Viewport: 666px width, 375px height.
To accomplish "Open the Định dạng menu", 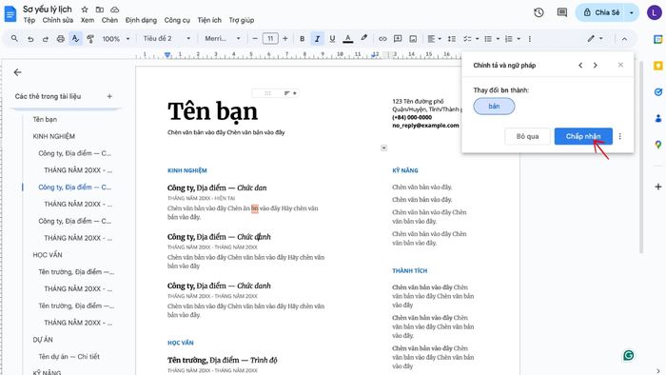I will coord(141,20).
